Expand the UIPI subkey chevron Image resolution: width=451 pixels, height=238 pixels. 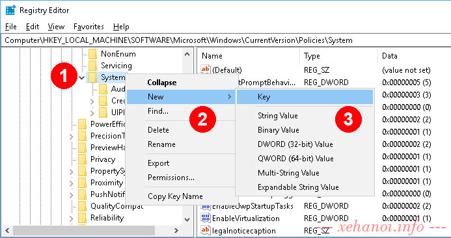92,113
